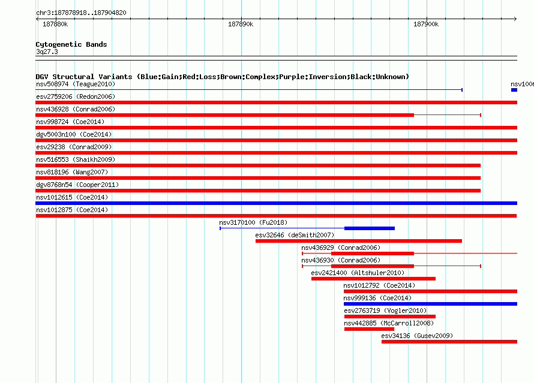This screenshot has height=383, width=534.
Task: Click the thick blue segment of nsv3170100
Action: coord(370,228)
